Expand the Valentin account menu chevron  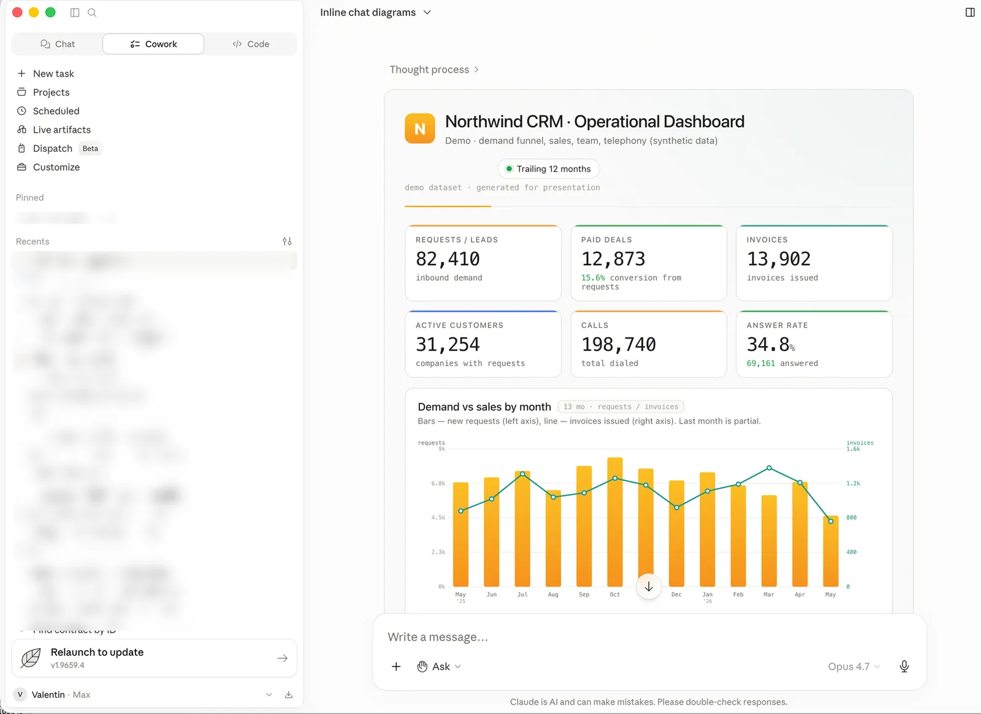pyautogui.click(x=269, y=694)
